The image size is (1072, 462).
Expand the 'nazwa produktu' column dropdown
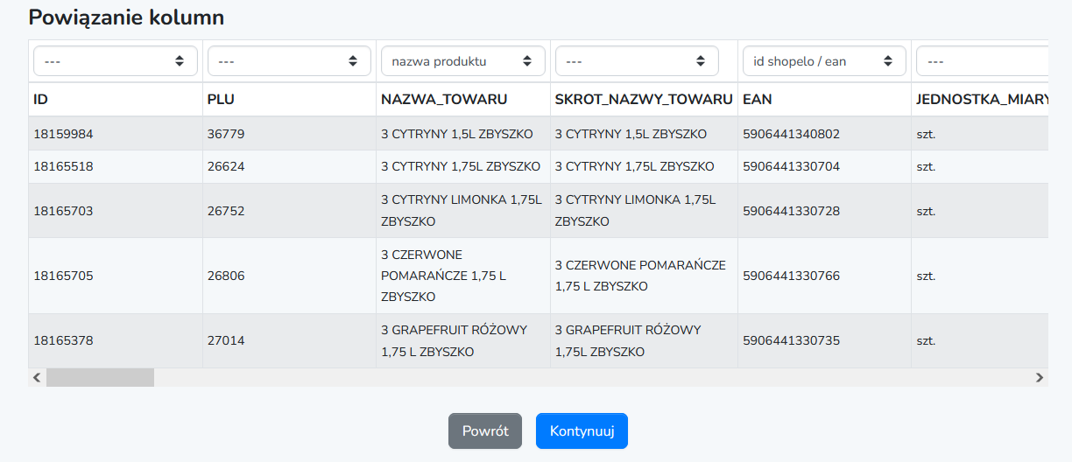[x=463, y=61]
